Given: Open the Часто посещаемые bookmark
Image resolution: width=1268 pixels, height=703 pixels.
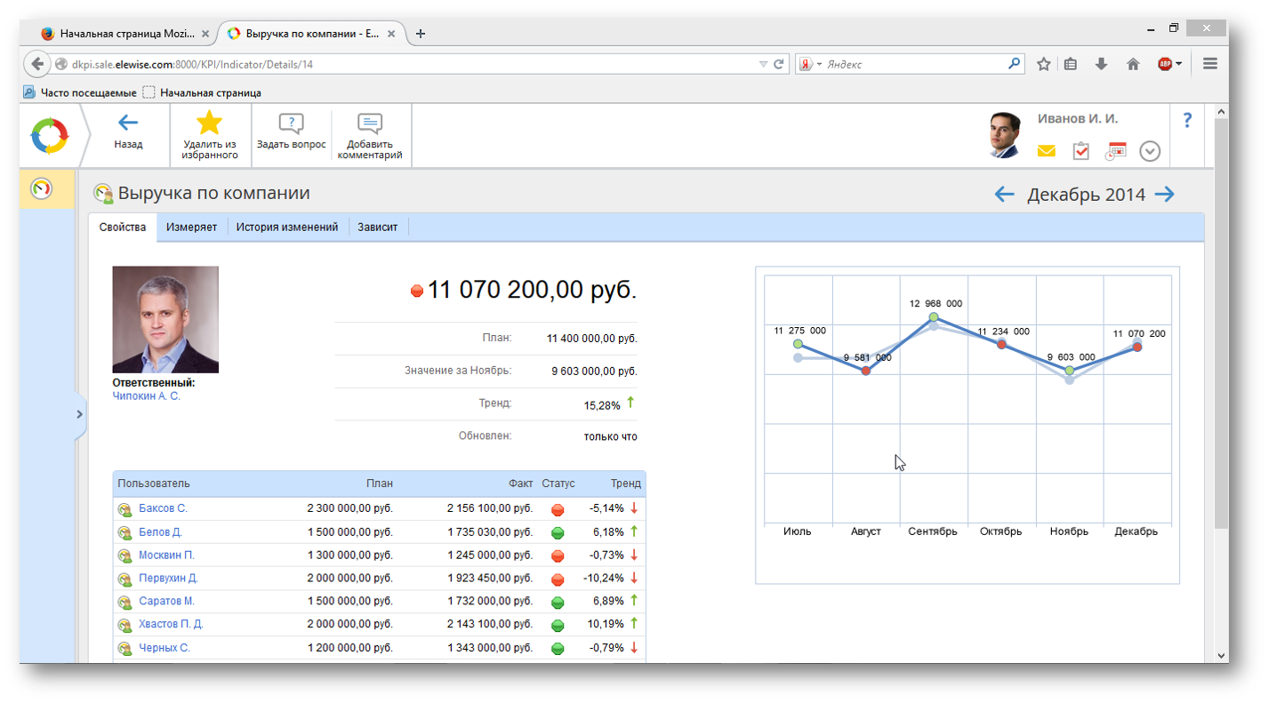Looking at the screenshot, I should coord(79,92).
